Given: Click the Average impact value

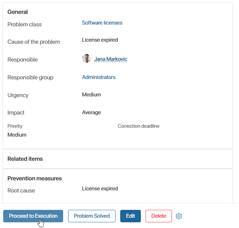Looking at the screenshot, I should pos(91,112).
